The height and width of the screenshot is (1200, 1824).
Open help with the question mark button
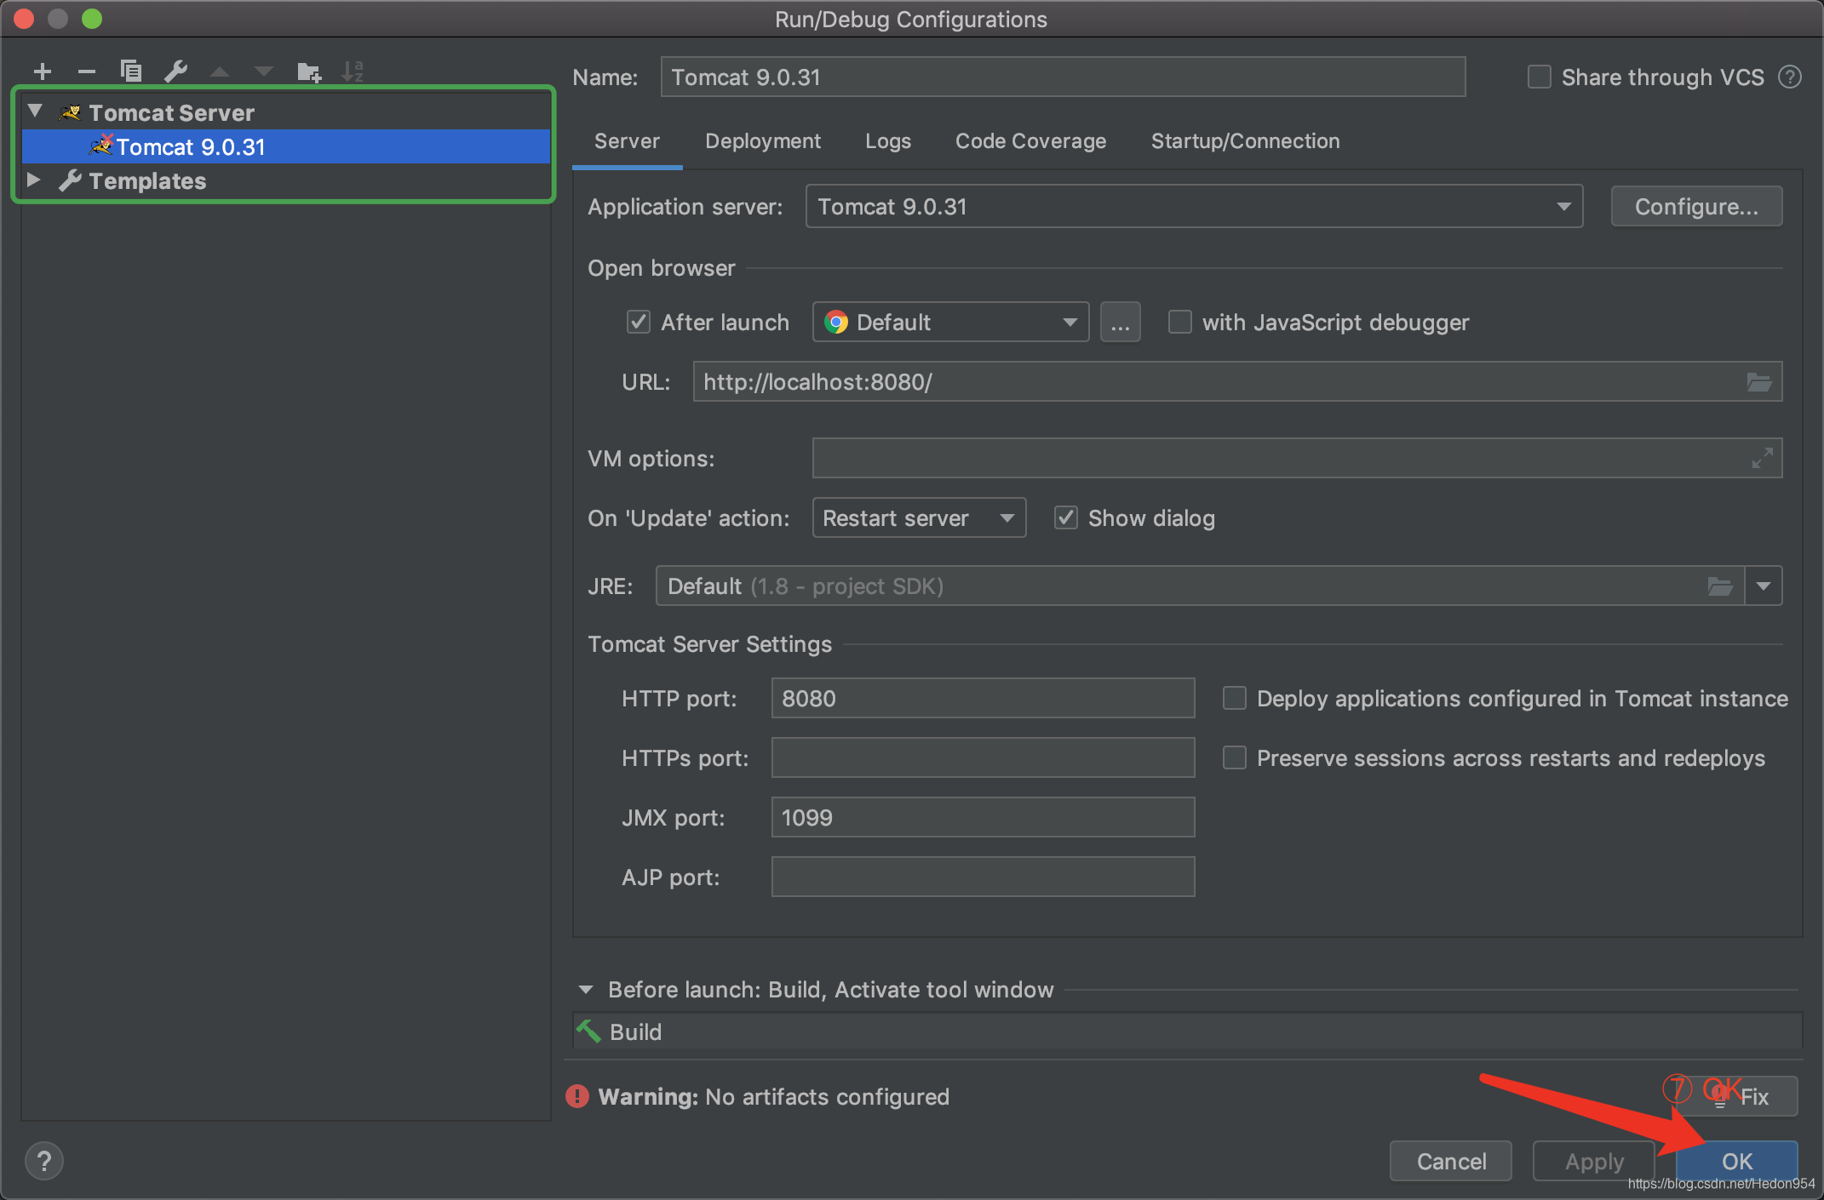click(44, 1161)
